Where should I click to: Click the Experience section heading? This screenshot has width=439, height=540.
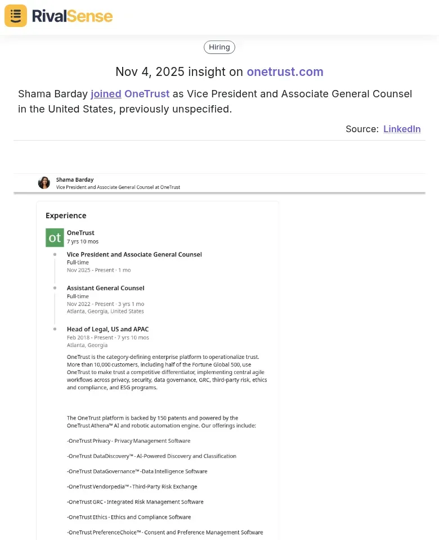coord(66,215)
